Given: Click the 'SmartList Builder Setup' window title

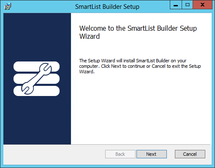Looking at the screenshot, I should (107, 7).
